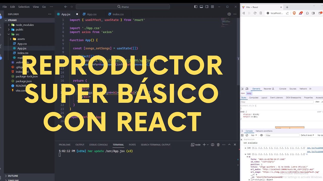This screenshot has height=181, width=323.
Task: Switch to the index.css editor tab
Action: click(x=118, y=14)
